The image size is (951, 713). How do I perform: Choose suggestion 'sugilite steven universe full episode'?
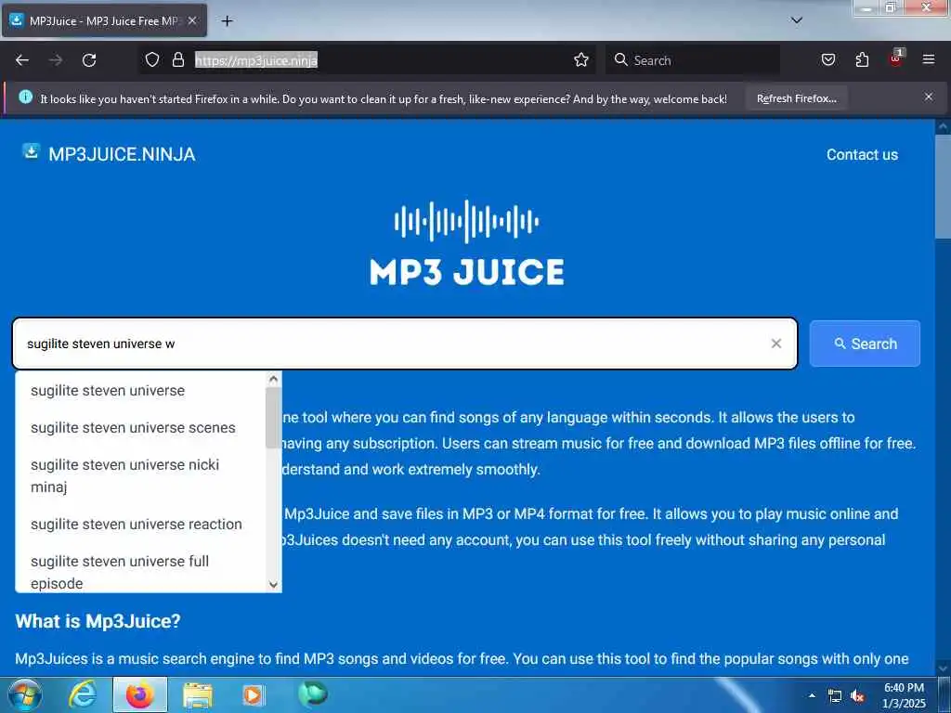click(x=141, y=572)
